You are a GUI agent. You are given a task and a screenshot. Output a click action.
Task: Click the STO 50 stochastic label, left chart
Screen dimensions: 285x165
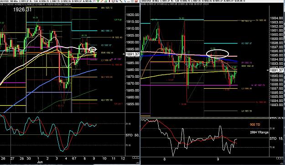[132, 135]
